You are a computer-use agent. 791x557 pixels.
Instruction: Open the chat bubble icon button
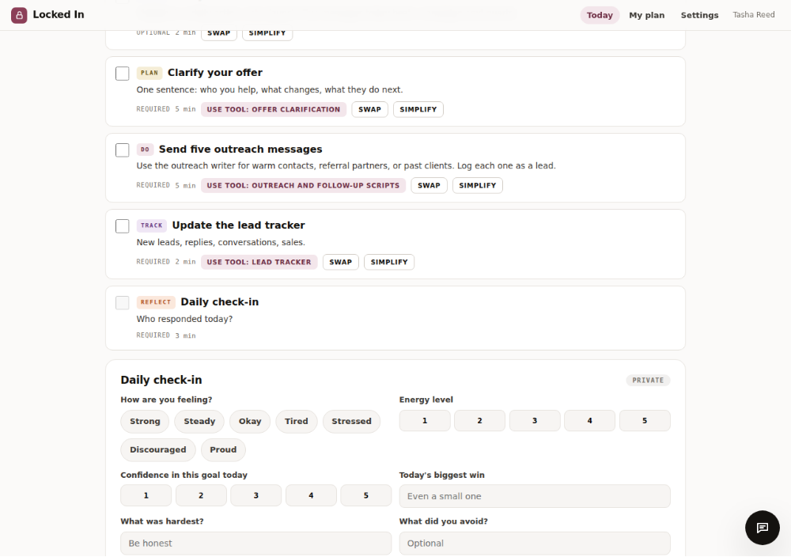(763, 527)
